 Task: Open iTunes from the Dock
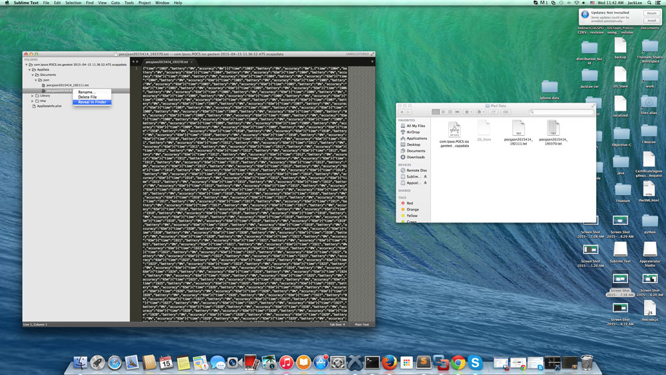(286, 363)
